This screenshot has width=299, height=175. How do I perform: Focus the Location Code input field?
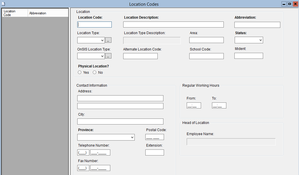94,25
